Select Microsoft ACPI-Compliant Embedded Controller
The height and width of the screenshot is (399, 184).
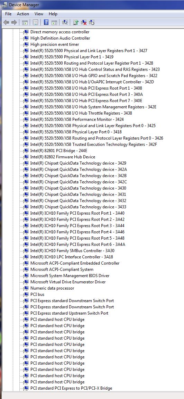(75, 263)
